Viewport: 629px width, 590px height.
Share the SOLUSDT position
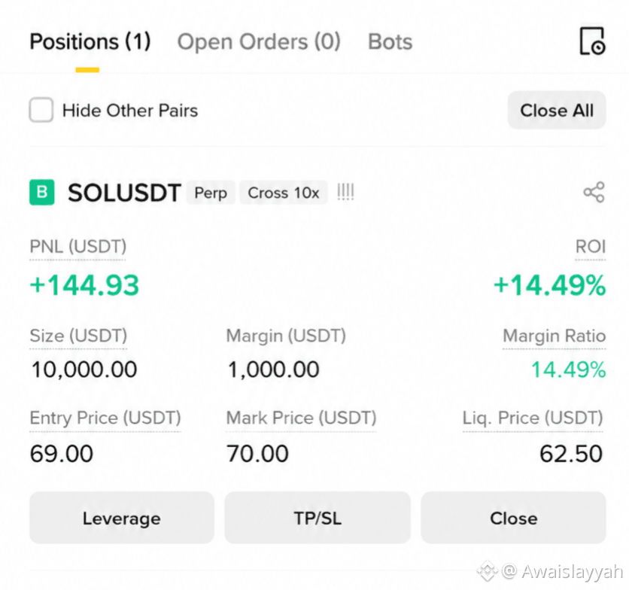point(594,192)
